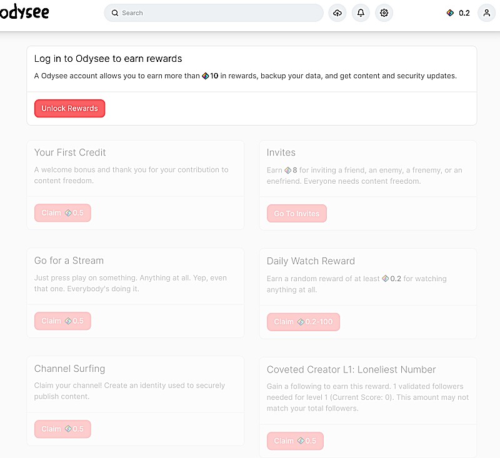The width and height of the screenshot is (500, 458).
Task: Click the Unlock Rewards button
Action: point(69,108)
